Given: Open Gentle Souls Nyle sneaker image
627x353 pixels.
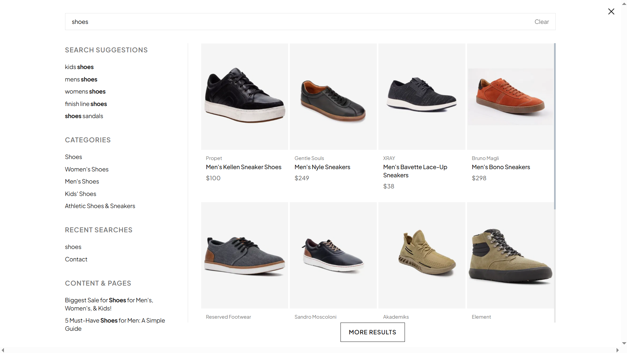Looking at the screenshot, I should coord(333,97).
